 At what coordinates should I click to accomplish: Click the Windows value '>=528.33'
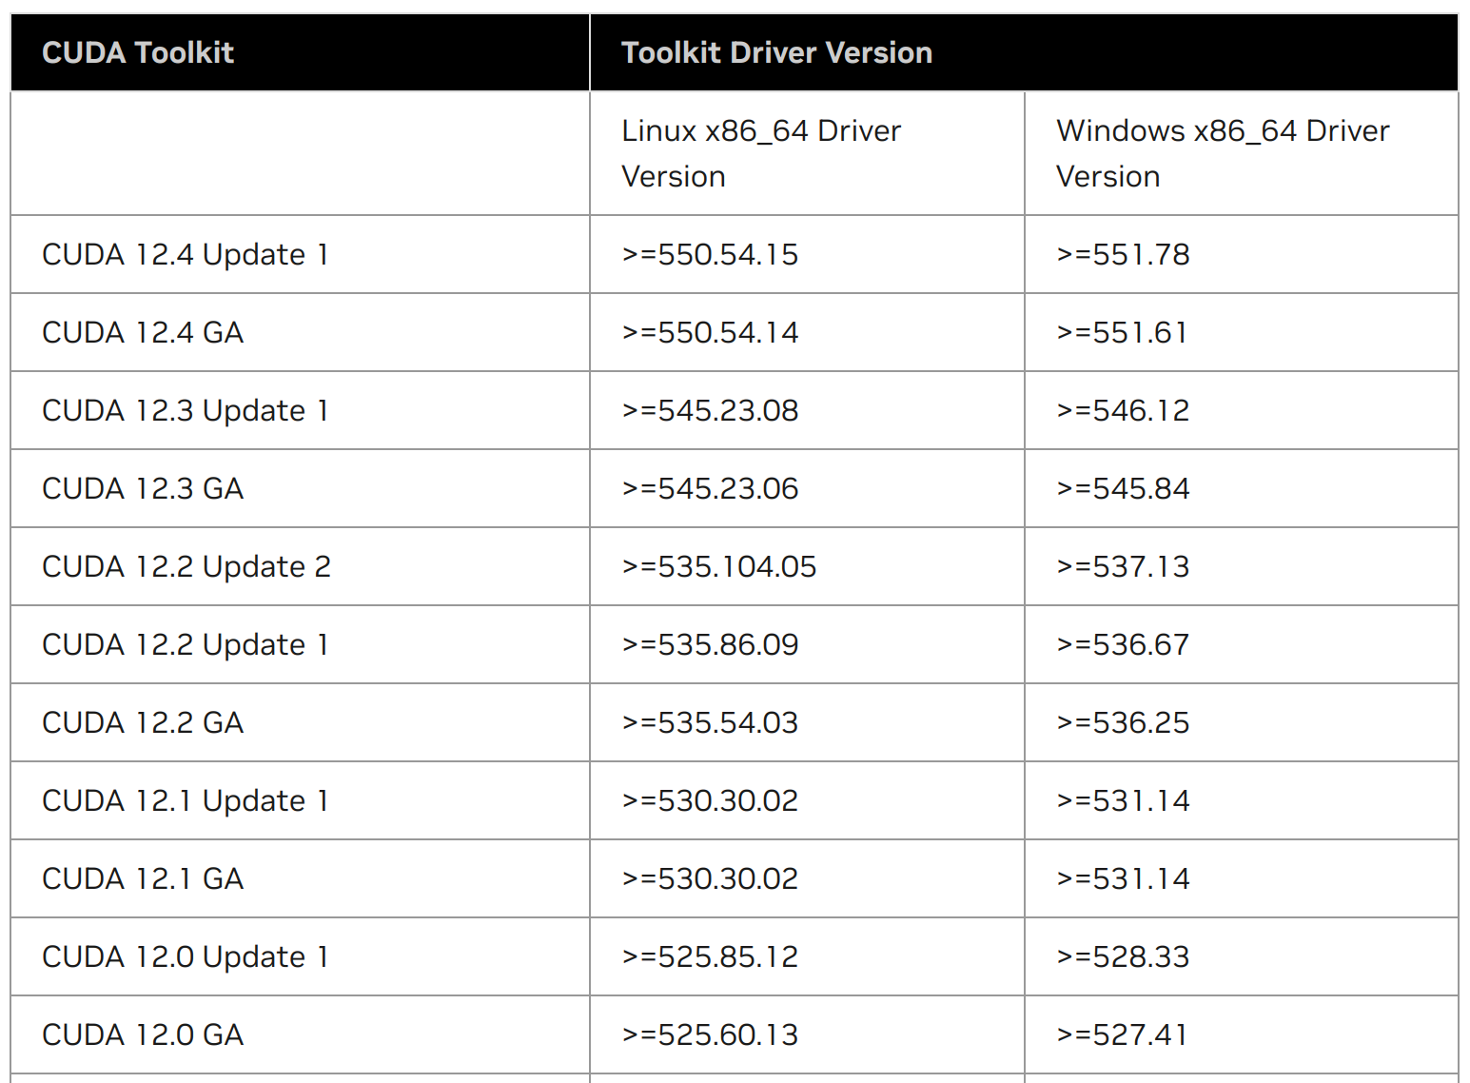tap(1123, 956)
